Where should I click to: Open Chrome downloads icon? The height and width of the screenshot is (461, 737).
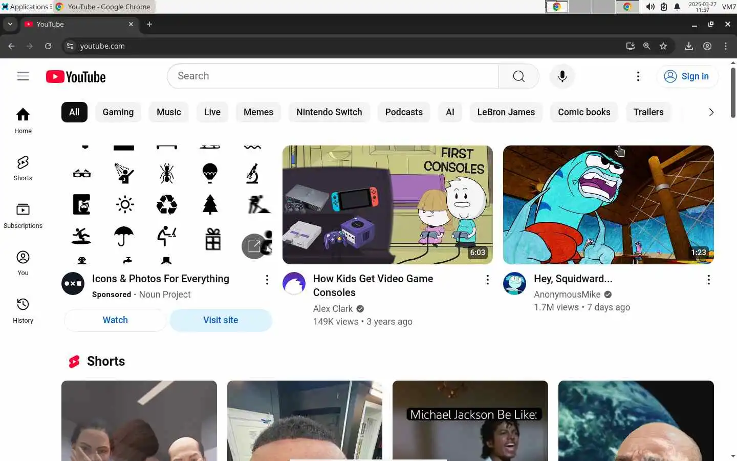[x=689, y=46]
